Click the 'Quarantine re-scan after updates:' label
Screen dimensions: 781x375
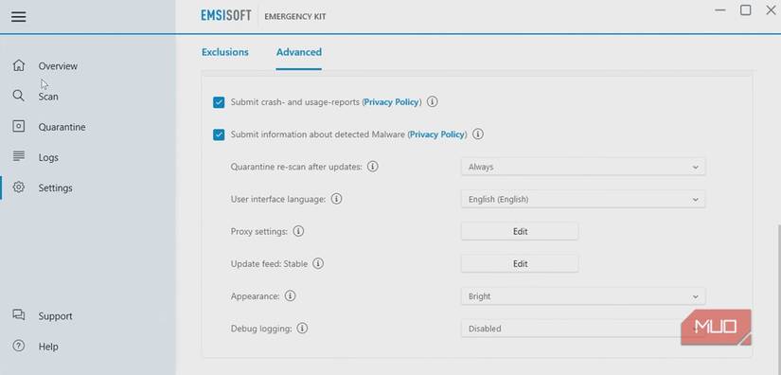point(296,167)
